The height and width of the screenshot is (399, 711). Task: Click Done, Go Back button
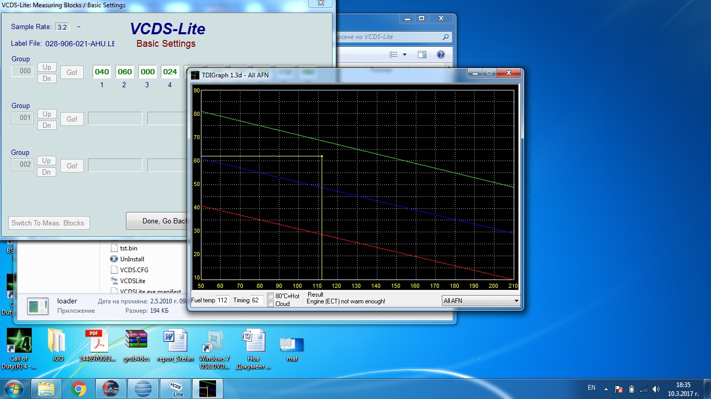tap(158, 221)
